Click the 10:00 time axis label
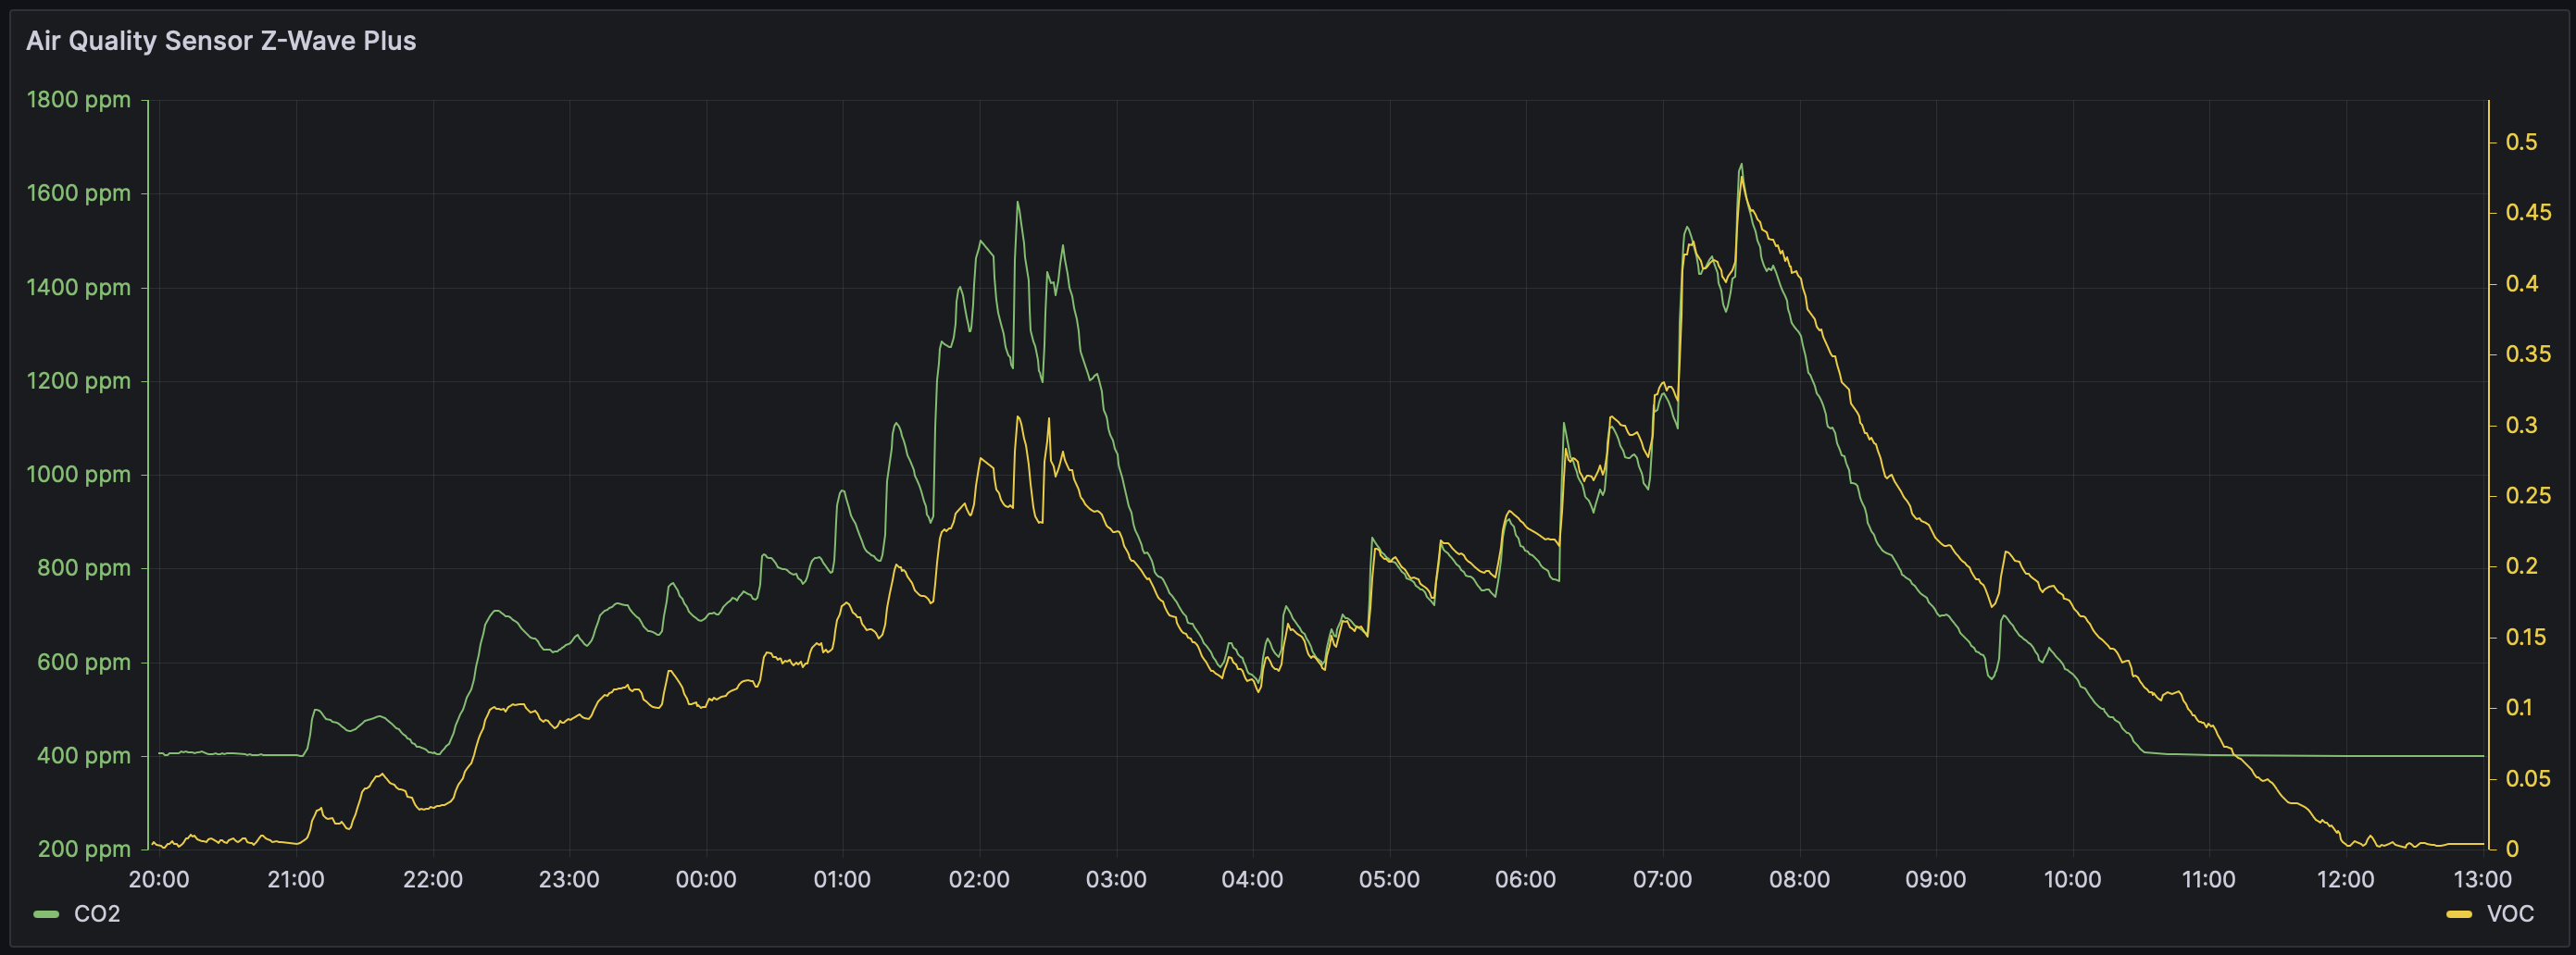This screenshot has height=955, width=2576. (x=2072, y=880)
